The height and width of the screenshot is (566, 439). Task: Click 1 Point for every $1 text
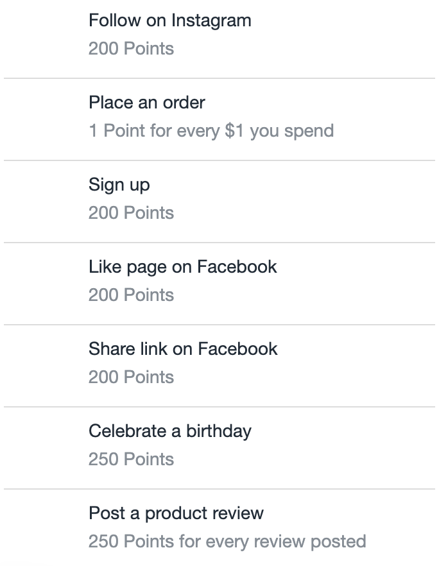[166, 131]
